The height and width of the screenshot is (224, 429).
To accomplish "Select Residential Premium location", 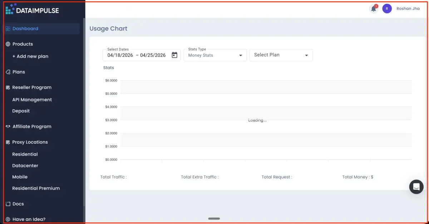I will [x=36, y=188].
